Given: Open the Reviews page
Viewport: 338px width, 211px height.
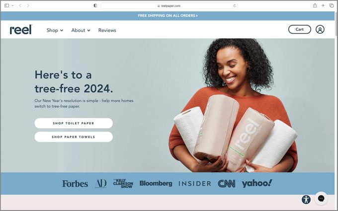Looking at the screenshot, I should pos(107,30).
